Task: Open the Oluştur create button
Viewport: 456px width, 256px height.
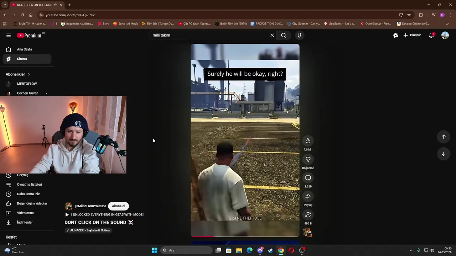Action: coord(412,35)
